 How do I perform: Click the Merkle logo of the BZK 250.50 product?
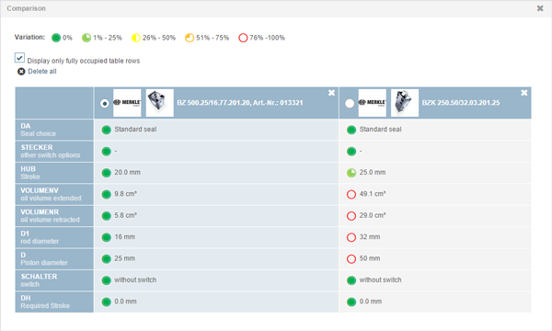click(372, 103)
